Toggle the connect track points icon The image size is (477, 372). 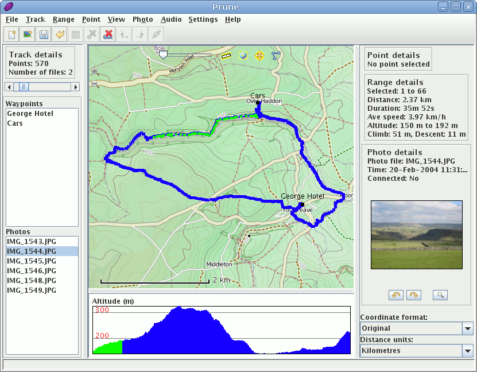[276, 56]
